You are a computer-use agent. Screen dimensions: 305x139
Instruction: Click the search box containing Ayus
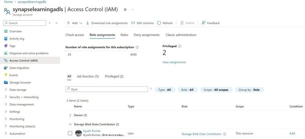tap(107, 89)
